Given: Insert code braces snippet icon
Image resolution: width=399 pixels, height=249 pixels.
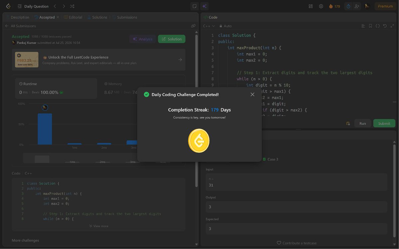Looking at the screenshot, I should pos(378,26).
